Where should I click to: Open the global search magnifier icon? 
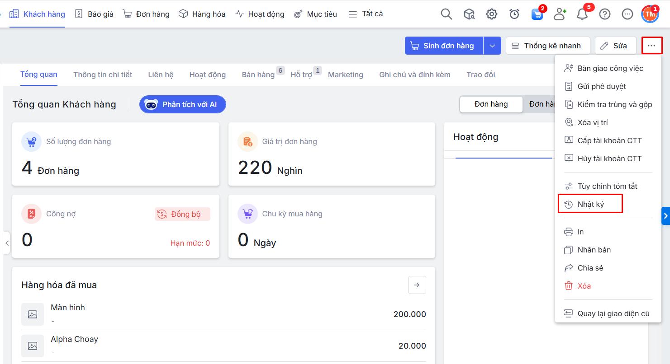(446, 14)
